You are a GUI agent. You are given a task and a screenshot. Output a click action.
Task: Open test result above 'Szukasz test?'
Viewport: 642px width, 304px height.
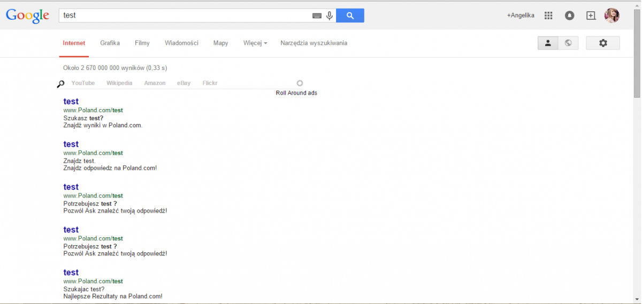pos(71,102)
